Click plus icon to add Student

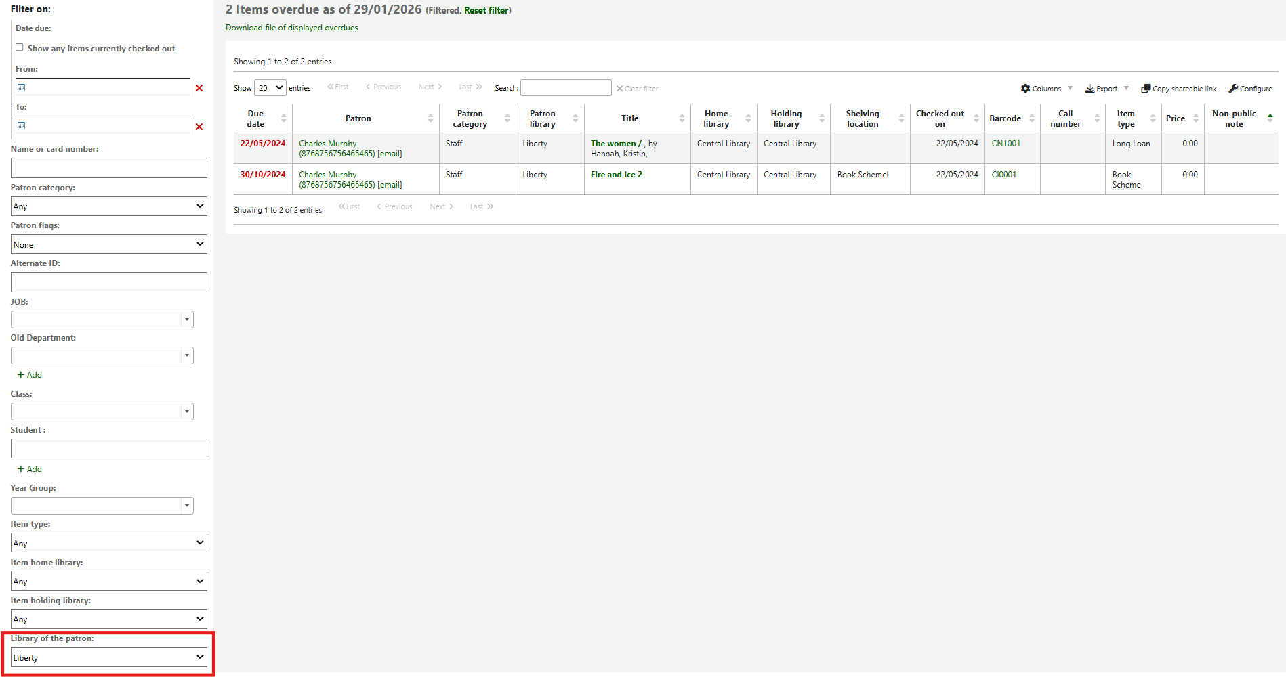[21, 469]
